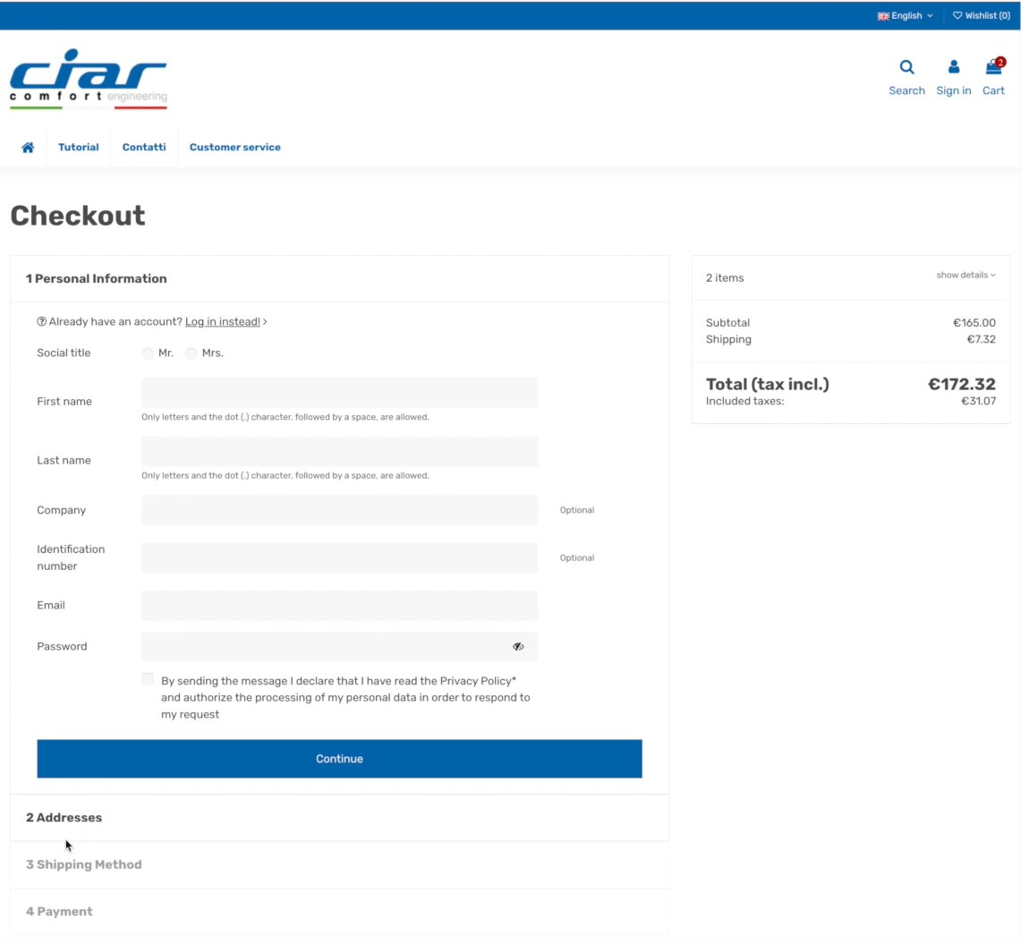Click the Sign in user icon

953,68
